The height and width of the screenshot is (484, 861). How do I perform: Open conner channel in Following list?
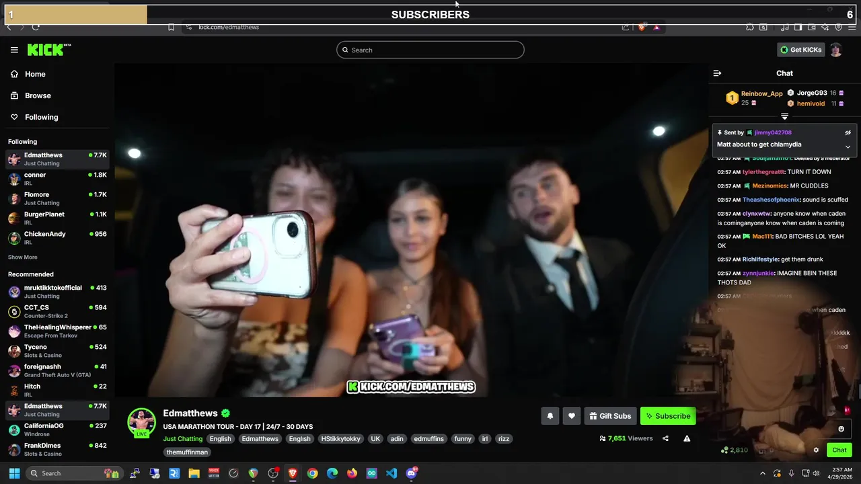[x=57, y=178]
